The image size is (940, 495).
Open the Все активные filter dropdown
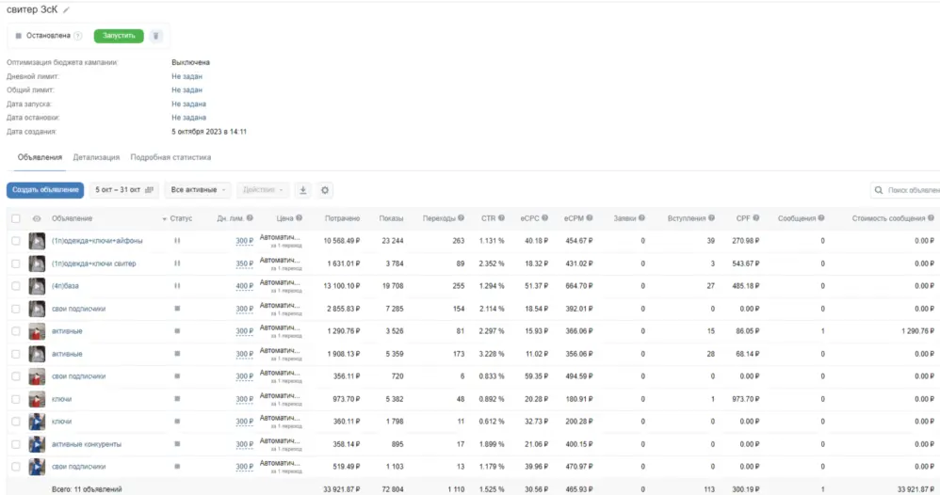(x=198, y=190)
